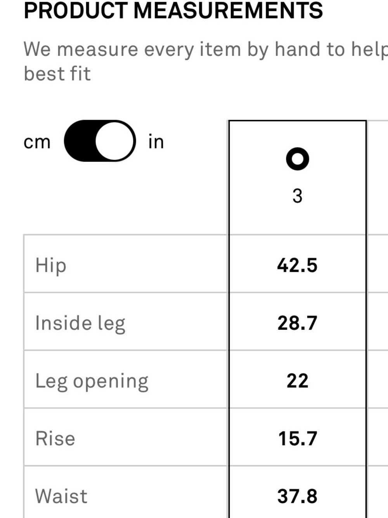Click the Inside leg value 28.7

tap(297, 323)
